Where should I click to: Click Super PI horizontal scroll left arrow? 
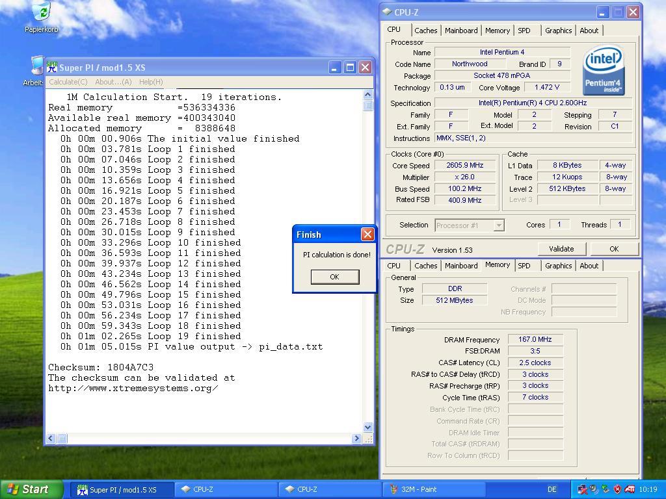coord(51,439)
